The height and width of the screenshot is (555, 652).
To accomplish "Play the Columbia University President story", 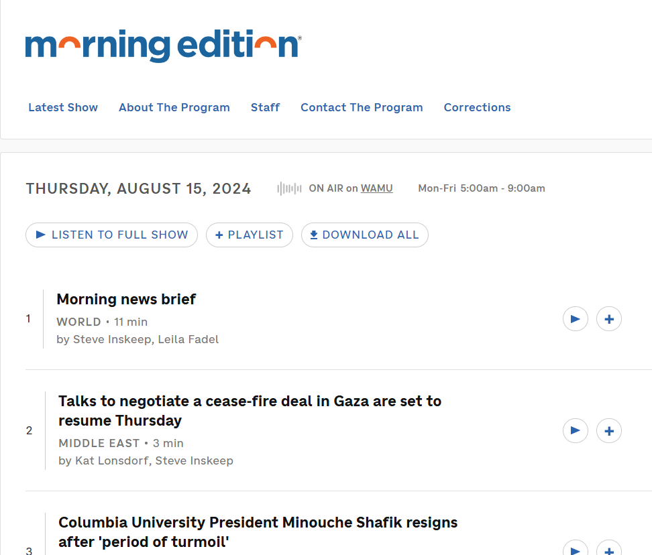I will click(x=575, y=548).
